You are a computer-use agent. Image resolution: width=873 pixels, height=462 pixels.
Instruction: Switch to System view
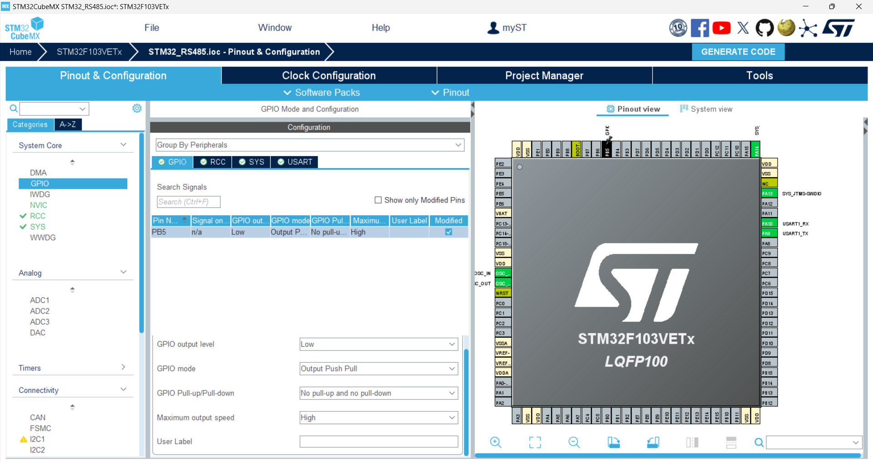[706, 109]
